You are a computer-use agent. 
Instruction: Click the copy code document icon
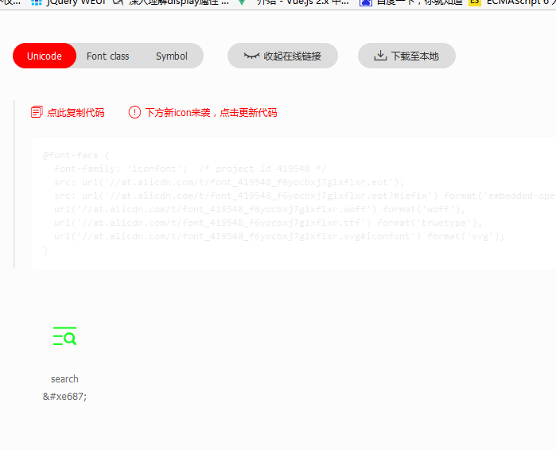(37, 112)
